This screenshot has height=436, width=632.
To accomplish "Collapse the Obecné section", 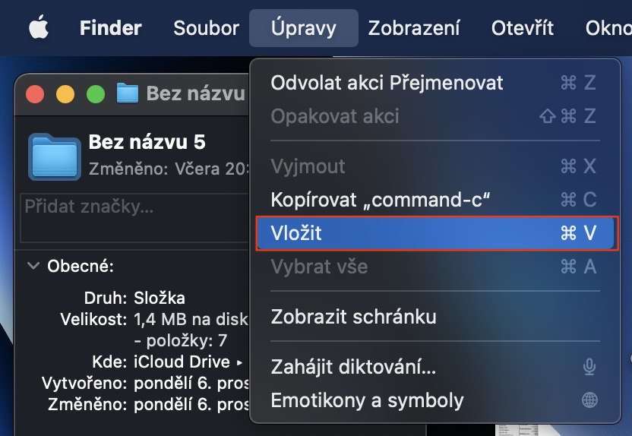I will pos(33,266).
